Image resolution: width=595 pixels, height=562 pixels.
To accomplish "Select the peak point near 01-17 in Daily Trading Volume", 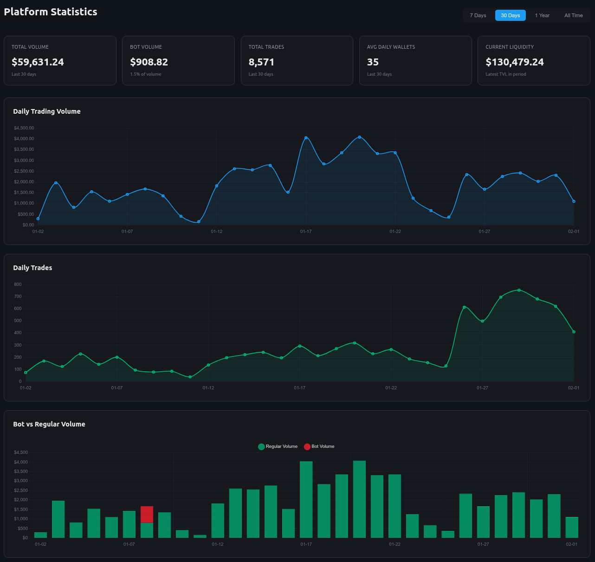I will [x=305, y=137].
